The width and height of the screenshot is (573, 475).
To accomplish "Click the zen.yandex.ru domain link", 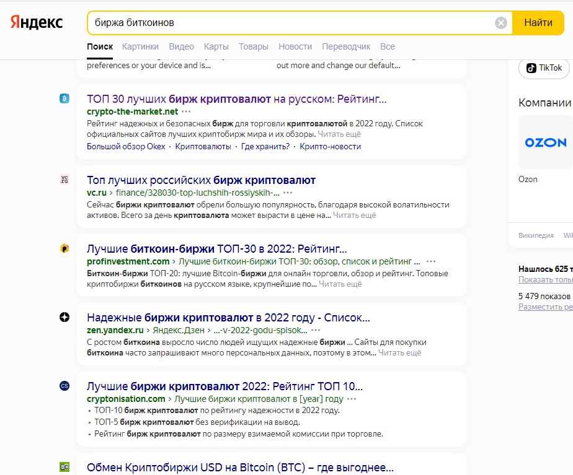I will 115,331.
